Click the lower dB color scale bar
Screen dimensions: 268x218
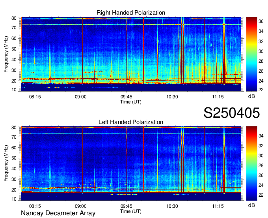(x=251, y=163)
